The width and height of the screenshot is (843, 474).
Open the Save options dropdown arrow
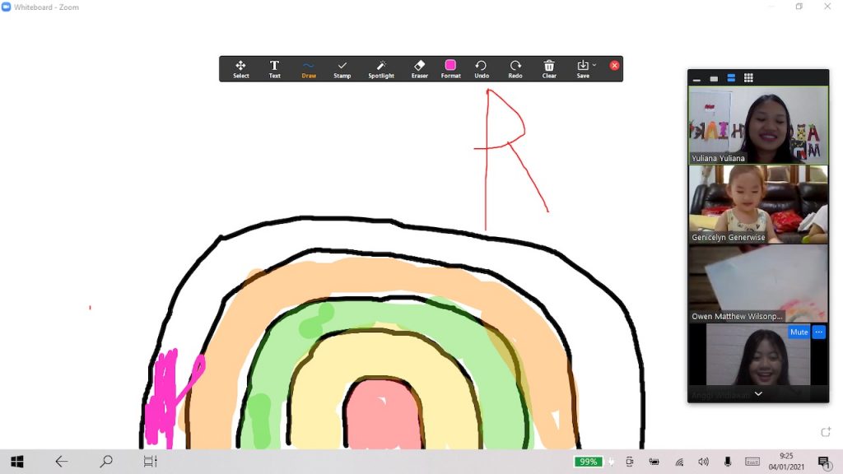tap(594, 65)
